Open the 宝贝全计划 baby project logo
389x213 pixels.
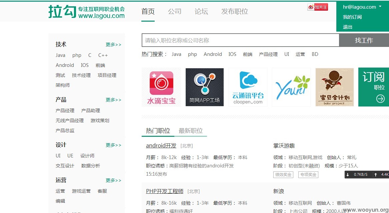tap(334, 87)
